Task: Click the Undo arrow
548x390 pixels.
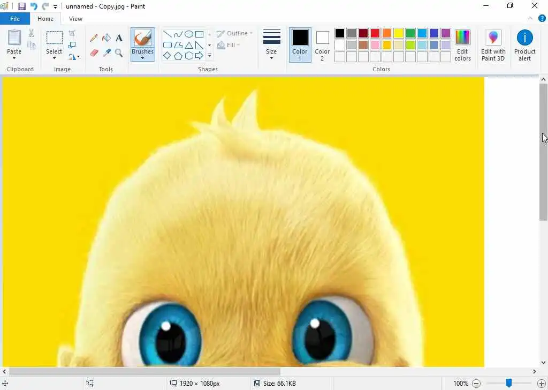Action: 34,6
